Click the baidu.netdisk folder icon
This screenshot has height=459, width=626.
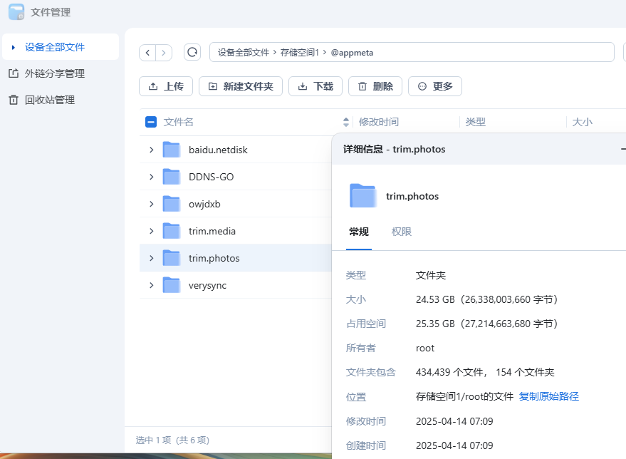pos(171,150)
